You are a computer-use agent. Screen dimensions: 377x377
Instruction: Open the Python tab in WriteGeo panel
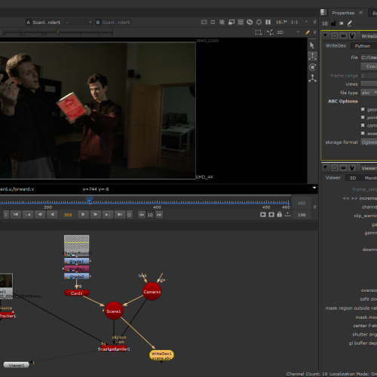pyautogui.click(x=363, y=46)
